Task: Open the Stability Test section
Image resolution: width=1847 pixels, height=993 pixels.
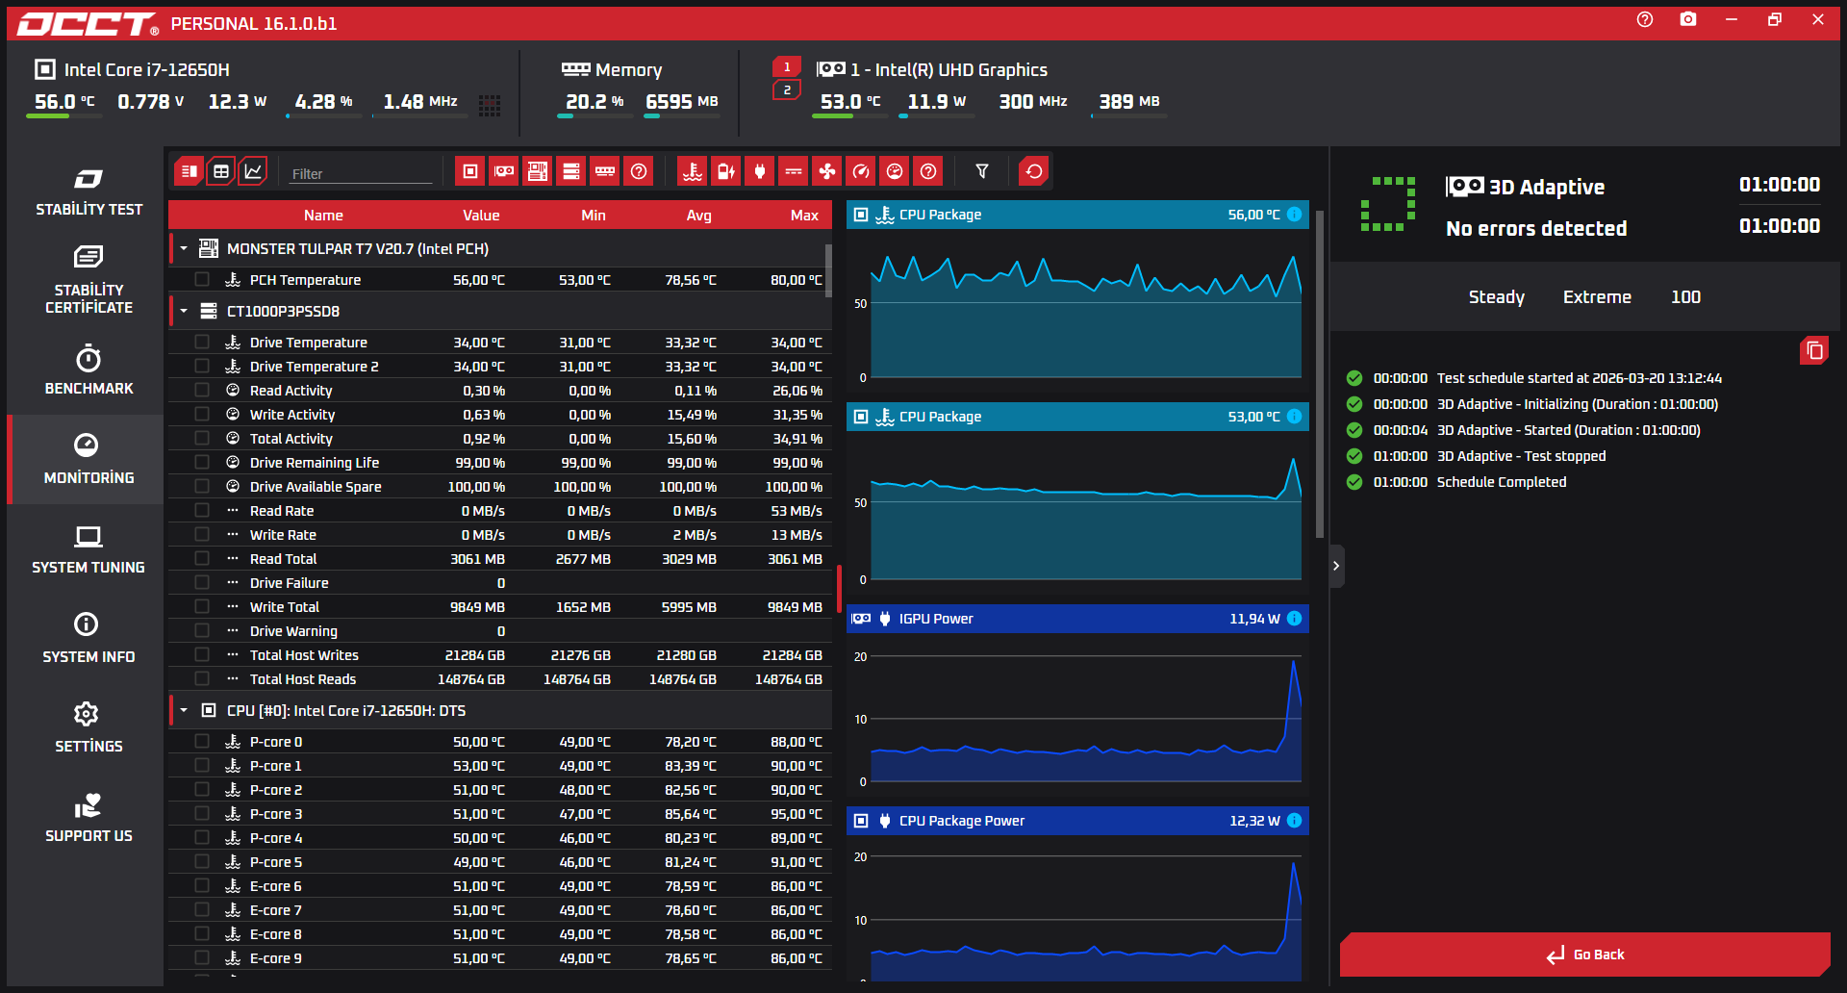Action: (x=89, y=191)
